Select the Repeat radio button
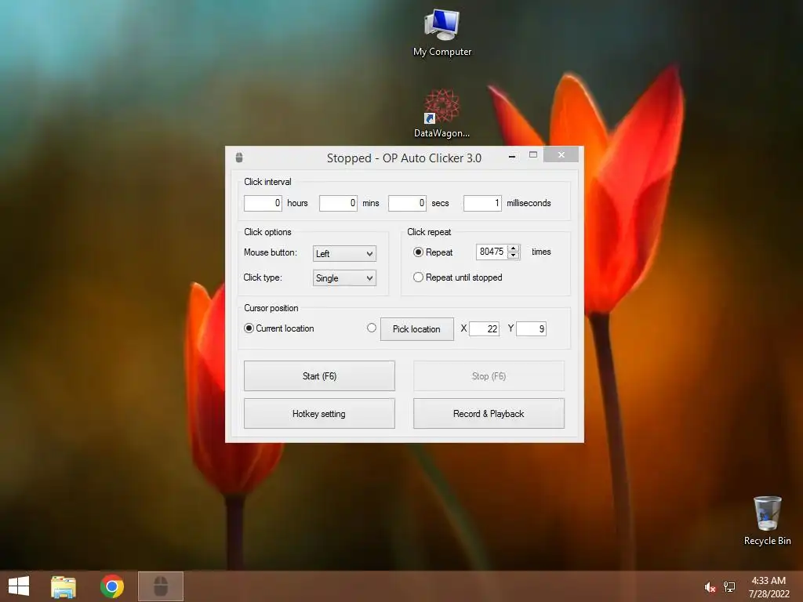This screenshot has width=803, height=602. coord(419,252)
